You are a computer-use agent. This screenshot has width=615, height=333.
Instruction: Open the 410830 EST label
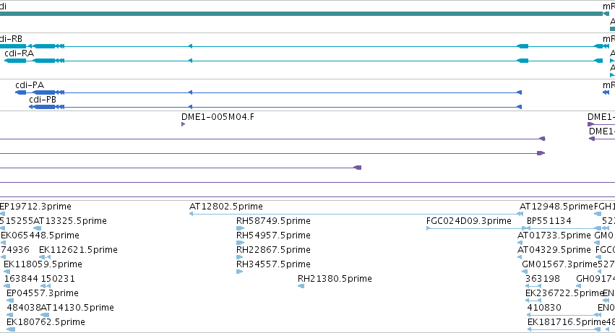point(544,308)
